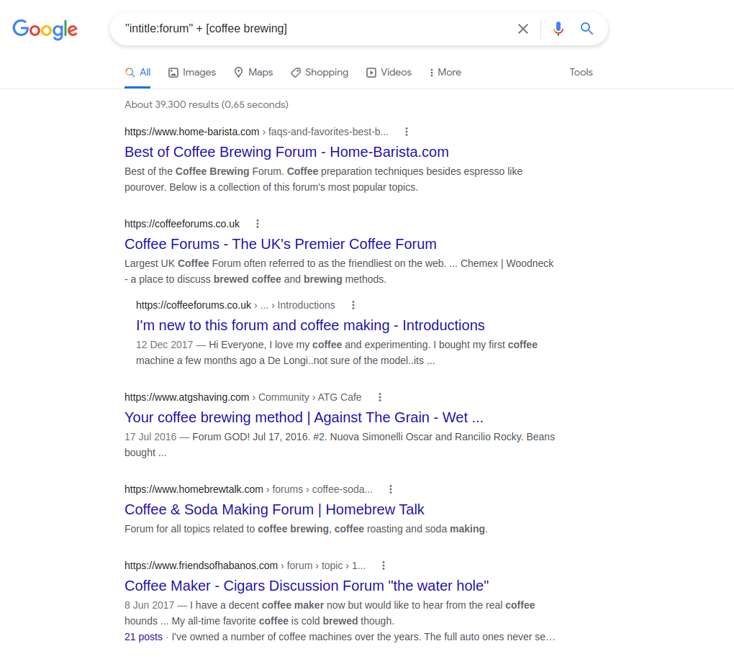Go to the Google logo homepage

(45, 29)
